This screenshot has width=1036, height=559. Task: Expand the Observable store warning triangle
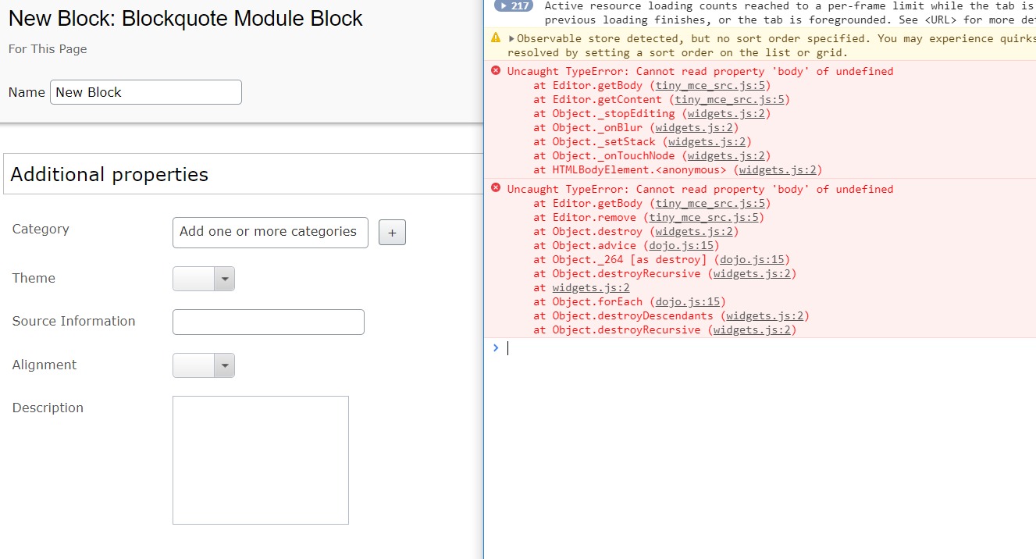coord(511,38)
